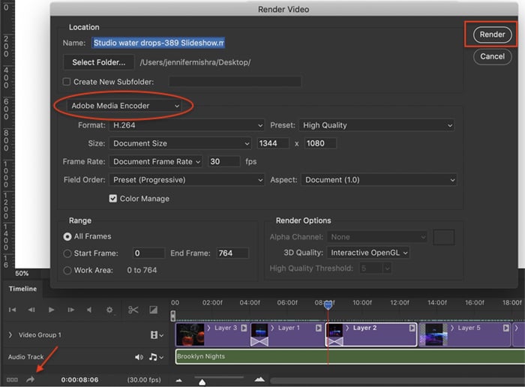Expand Layer 2 clip properties
Image resolution: width=525 pixels, height=387 pixels.
click(347, 328)
